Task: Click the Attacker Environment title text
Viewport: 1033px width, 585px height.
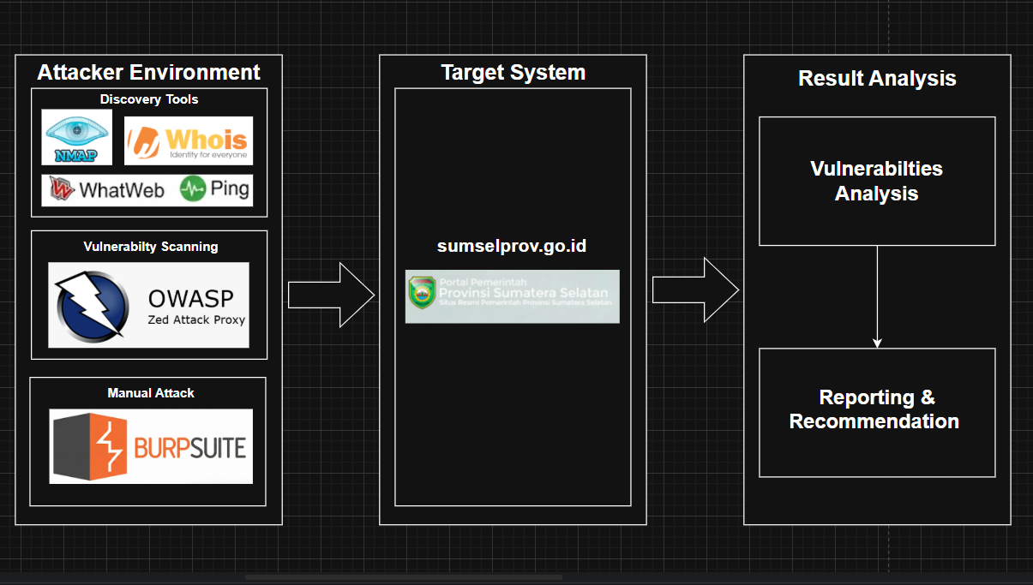Action: (148, 72)
